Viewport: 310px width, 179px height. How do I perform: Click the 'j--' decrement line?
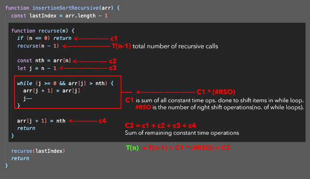pos(28,98)
